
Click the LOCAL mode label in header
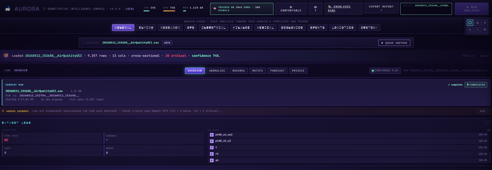[130, 9]
